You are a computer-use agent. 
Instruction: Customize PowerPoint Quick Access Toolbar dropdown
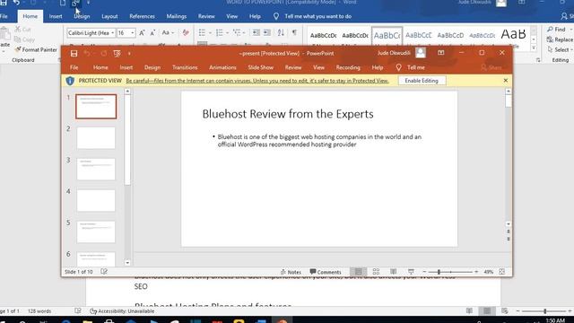coord(129,54)
